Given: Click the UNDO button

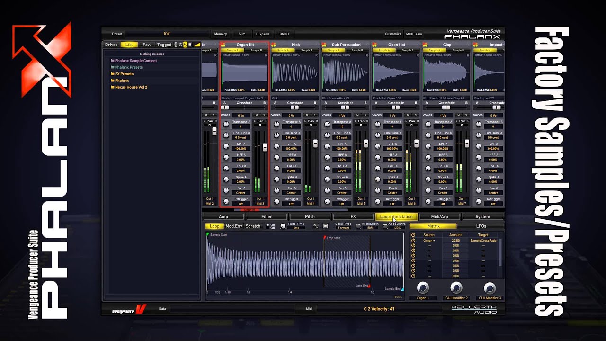Looking at the screenshot, I should click(284, 34).
